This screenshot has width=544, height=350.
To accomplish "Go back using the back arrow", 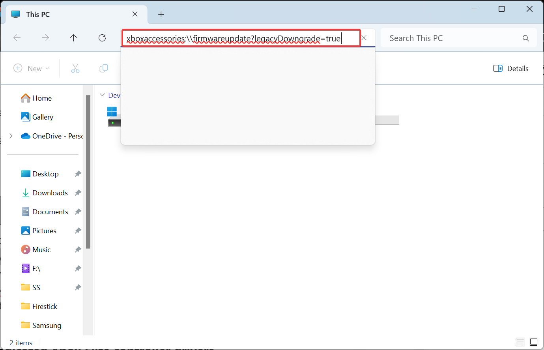I will click(x=17, y=38).
